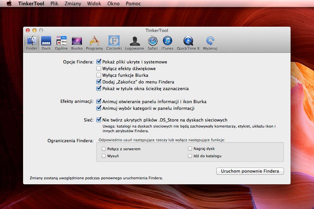Image resolution: width=314 pixels, height=209 pixels.
Task: Uncheck Animuj otwieranie panelu informacji
Action: [99, 101]
